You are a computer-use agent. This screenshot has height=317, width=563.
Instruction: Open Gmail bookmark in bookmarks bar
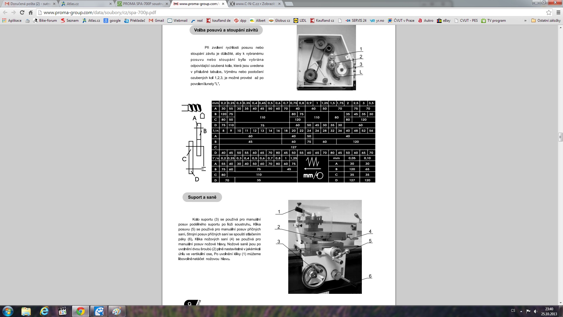[x=156, y=21]
